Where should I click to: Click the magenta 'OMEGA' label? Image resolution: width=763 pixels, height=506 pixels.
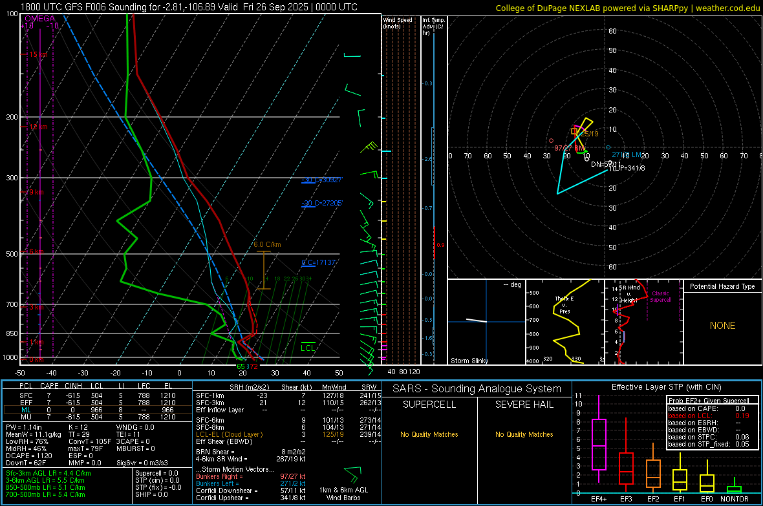(x=39, y=19)
